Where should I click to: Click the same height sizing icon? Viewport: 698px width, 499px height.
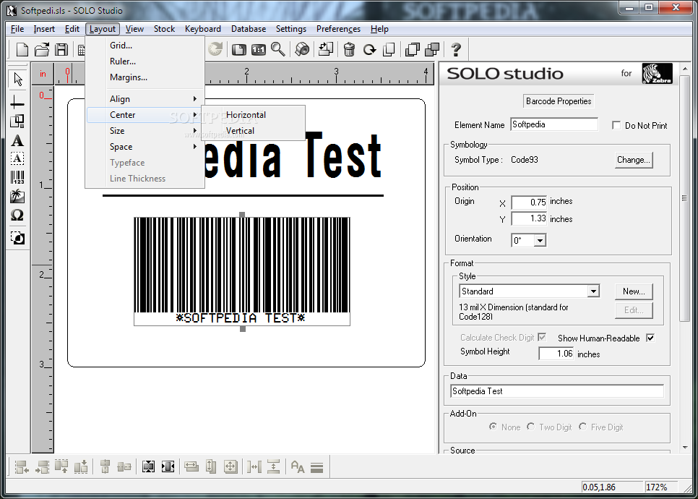pyautogui.click(x=211, y=467)
